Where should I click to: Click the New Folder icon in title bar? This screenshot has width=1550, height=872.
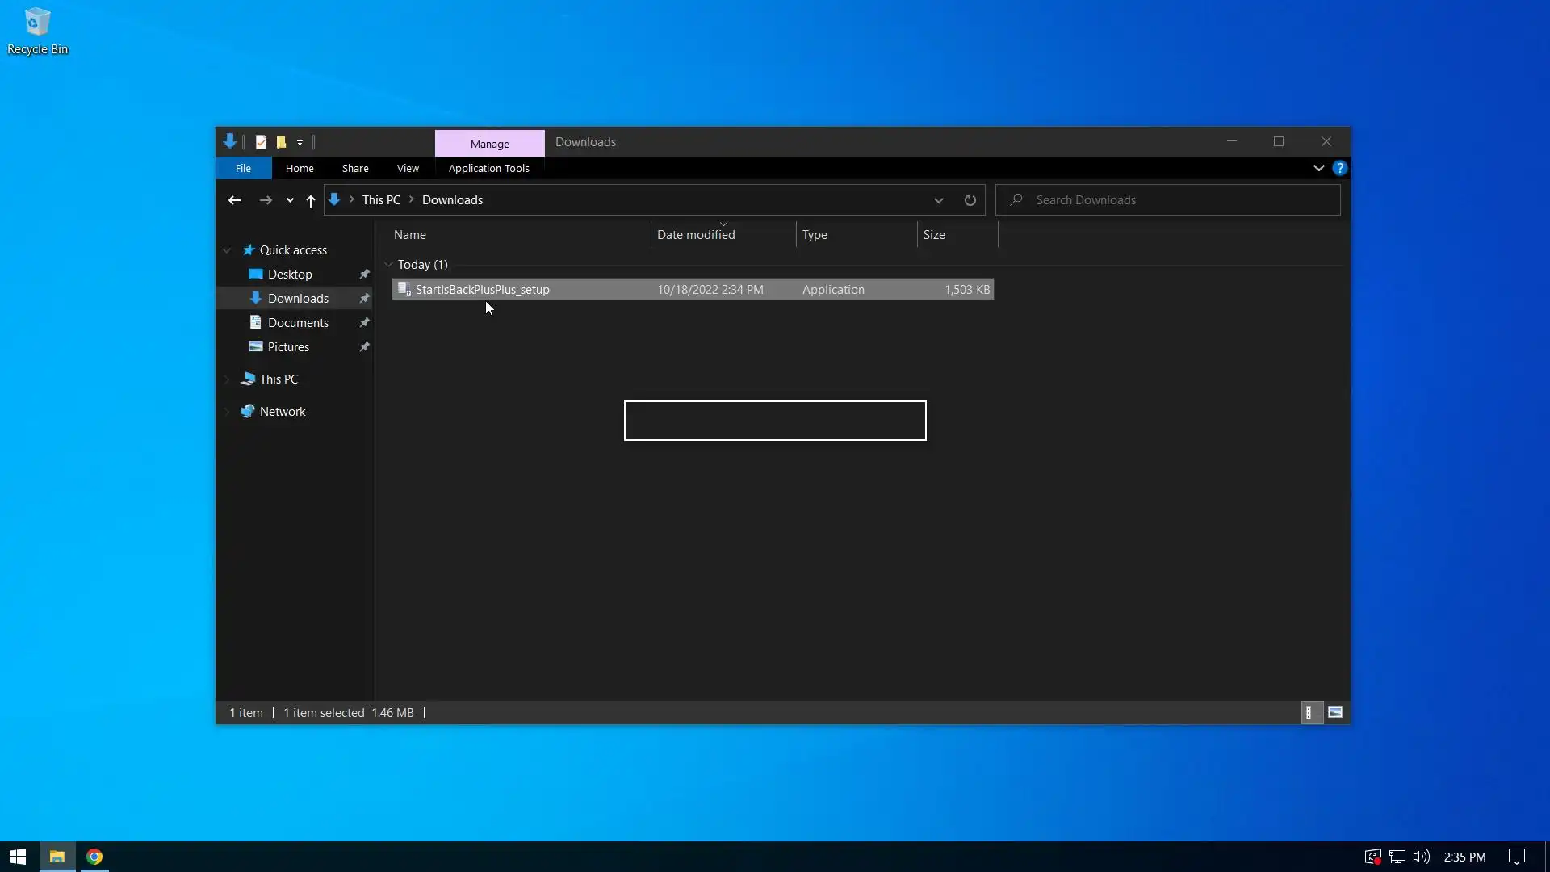tap(281, 142)
